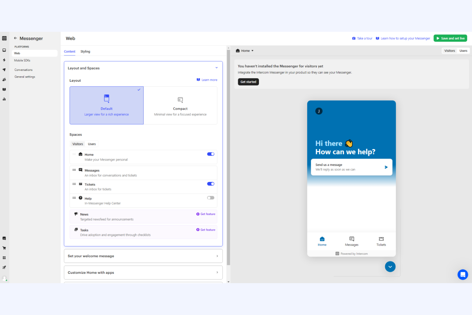472x315 pixels.
Task: Open the Knowledge base book icon
Action: pyautogui.click(x=4, y=89)
